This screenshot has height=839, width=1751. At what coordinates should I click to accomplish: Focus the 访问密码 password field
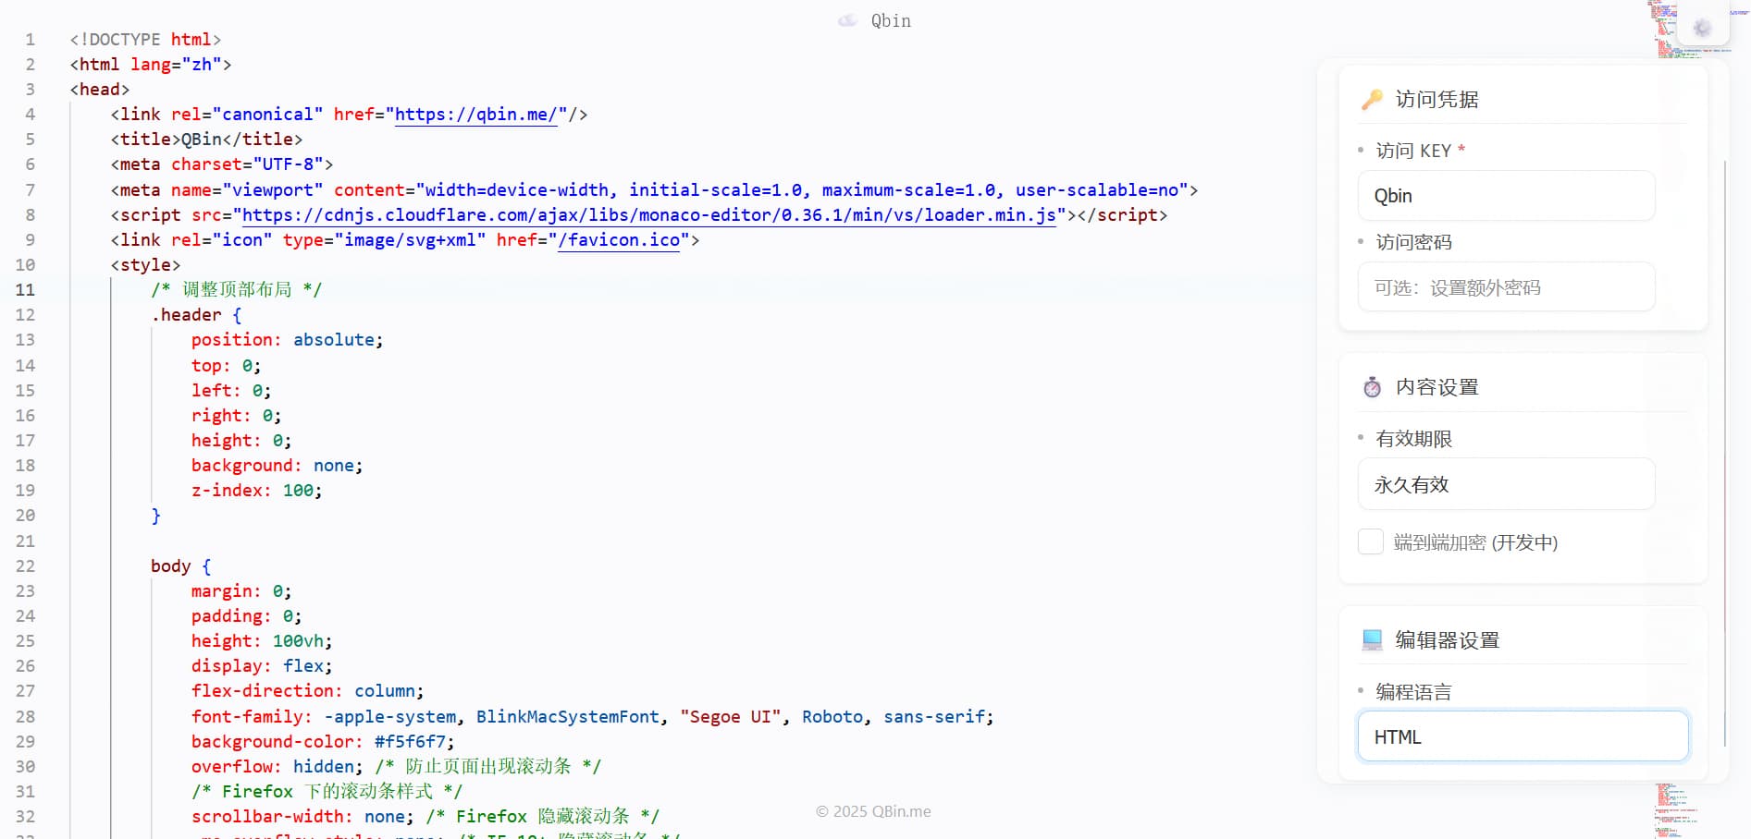(x=1506, y=287)
